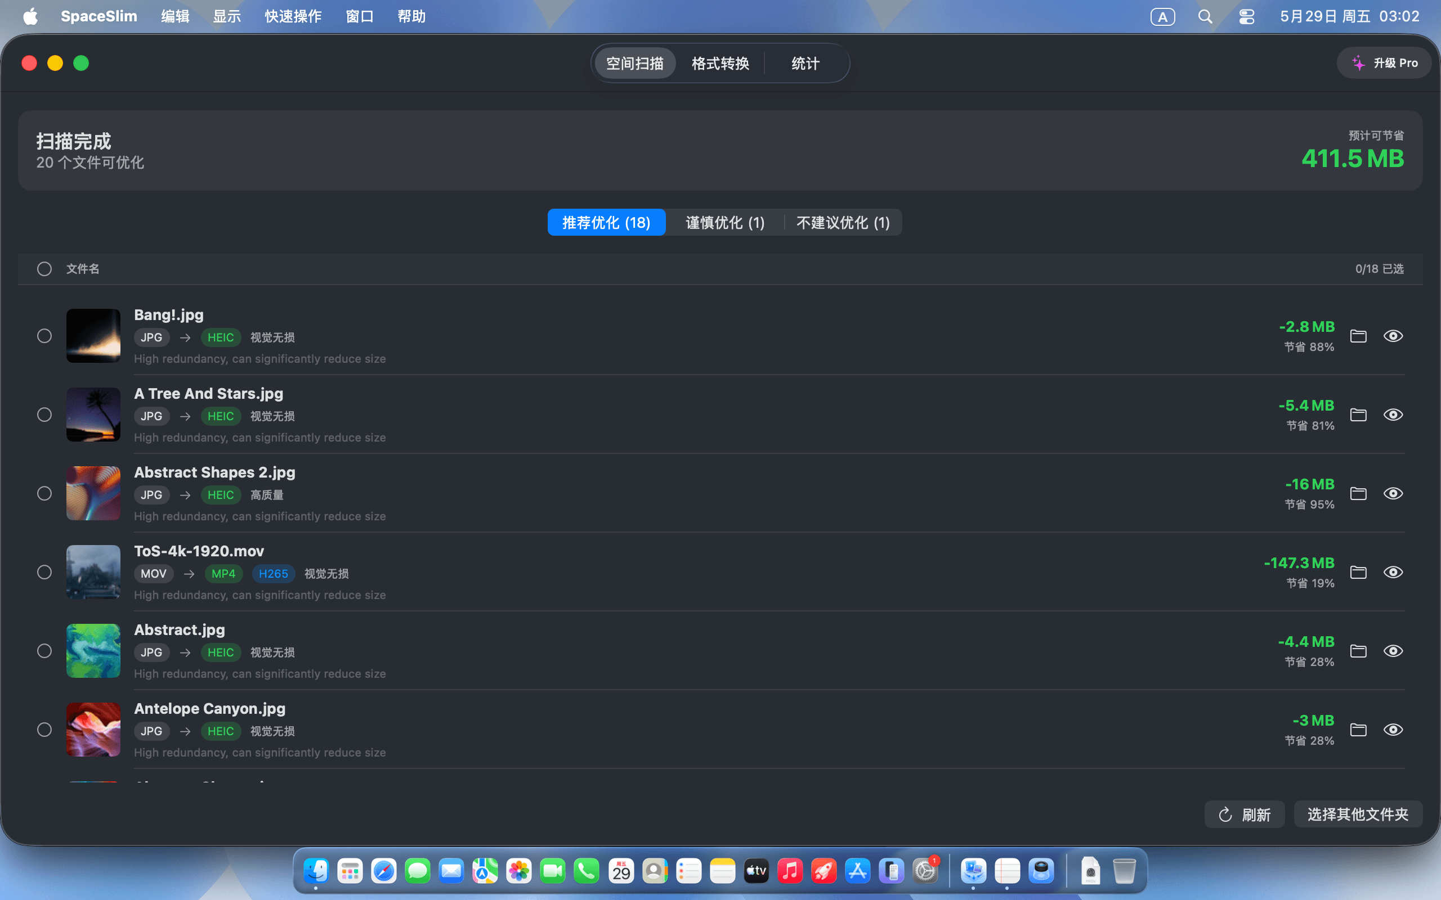Reveal folder of A Tree And Stars.jpg

coord(1358,415)
